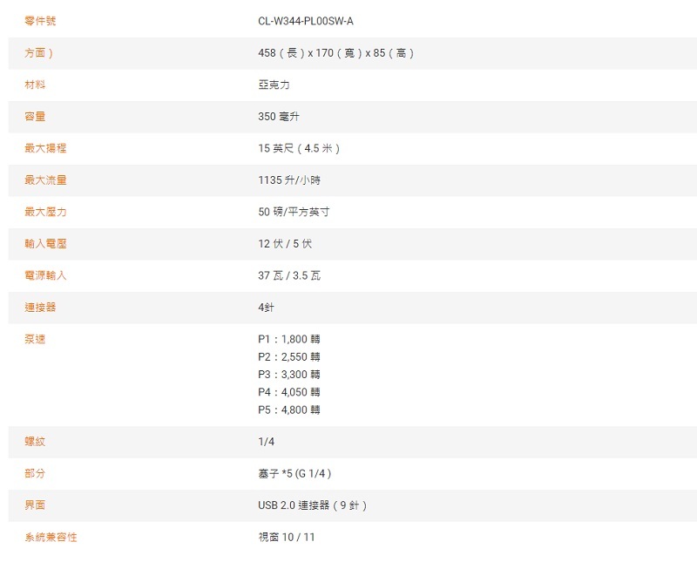The height and width of the screenshot is (562, 697).
Task: Select the 螺紋 label
Action: (35, 442)
